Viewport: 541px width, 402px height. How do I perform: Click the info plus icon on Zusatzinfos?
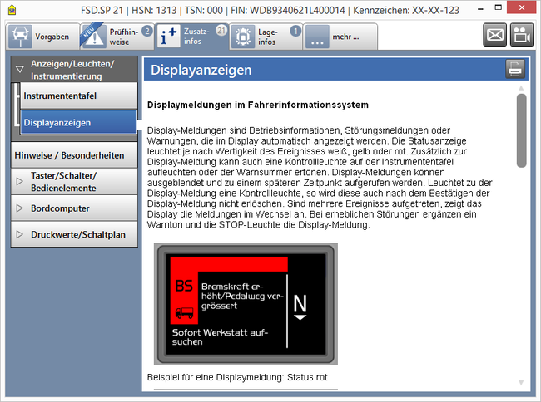pos(169,37)
